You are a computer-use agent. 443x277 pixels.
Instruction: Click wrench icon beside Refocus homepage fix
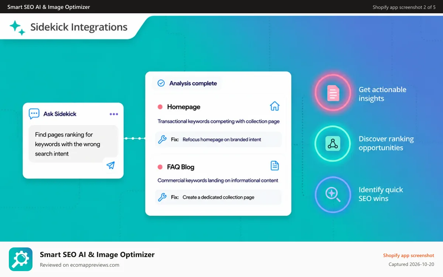coord(162,140)
